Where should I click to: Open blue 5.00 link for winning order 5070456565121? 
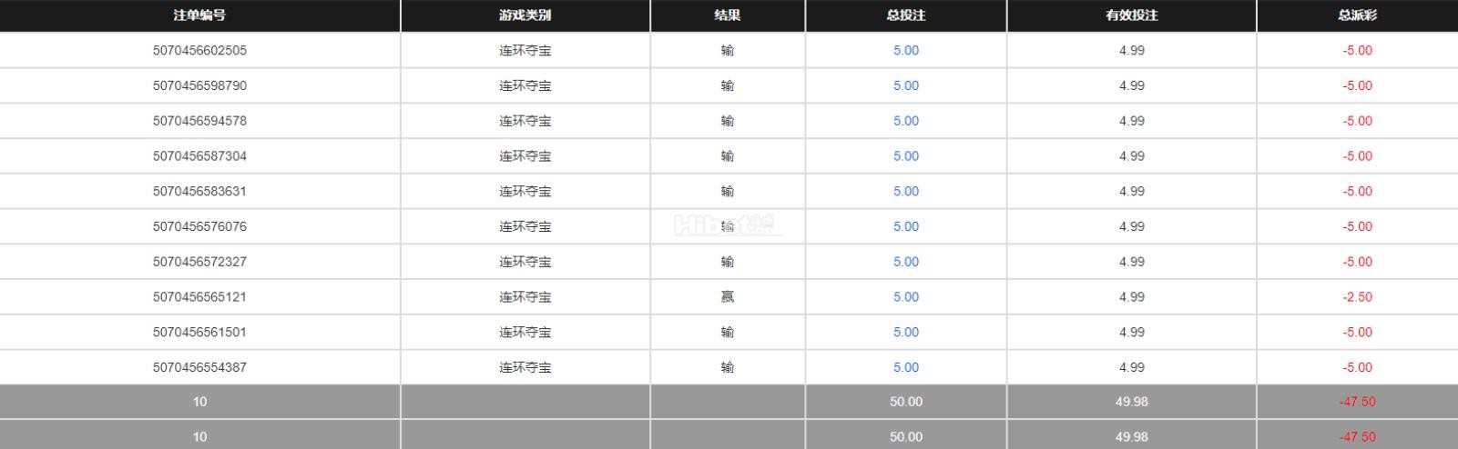click(x=905, y=297)
